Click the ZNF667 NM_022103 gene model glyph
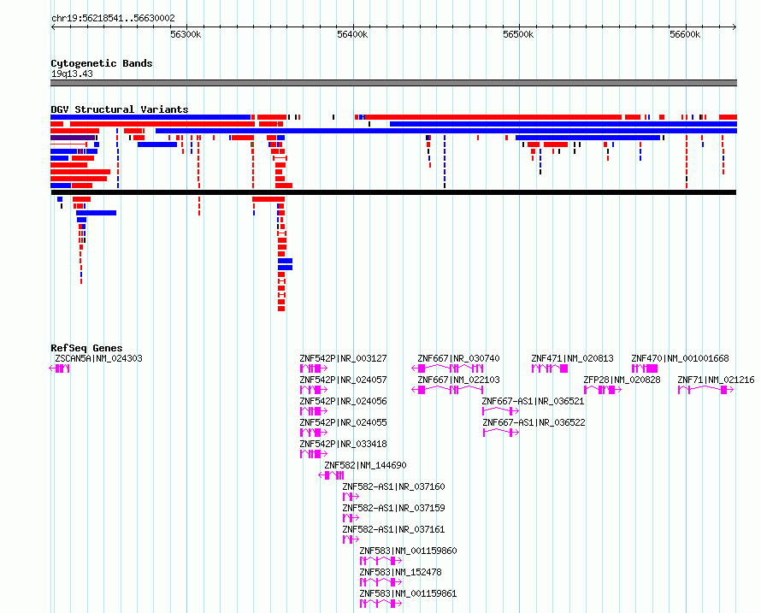 point(447,390)
